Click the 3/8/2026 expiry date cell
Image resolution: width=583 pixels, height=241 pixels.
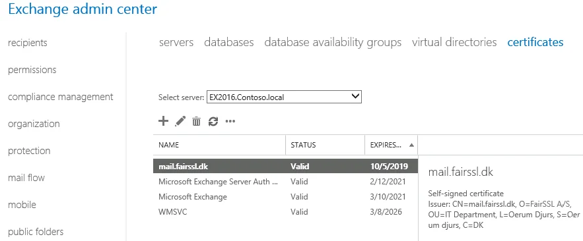(x=386, y=212)
